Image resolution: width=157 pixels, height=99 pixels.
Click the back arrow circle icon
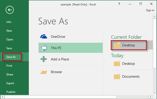coord(10,10)
